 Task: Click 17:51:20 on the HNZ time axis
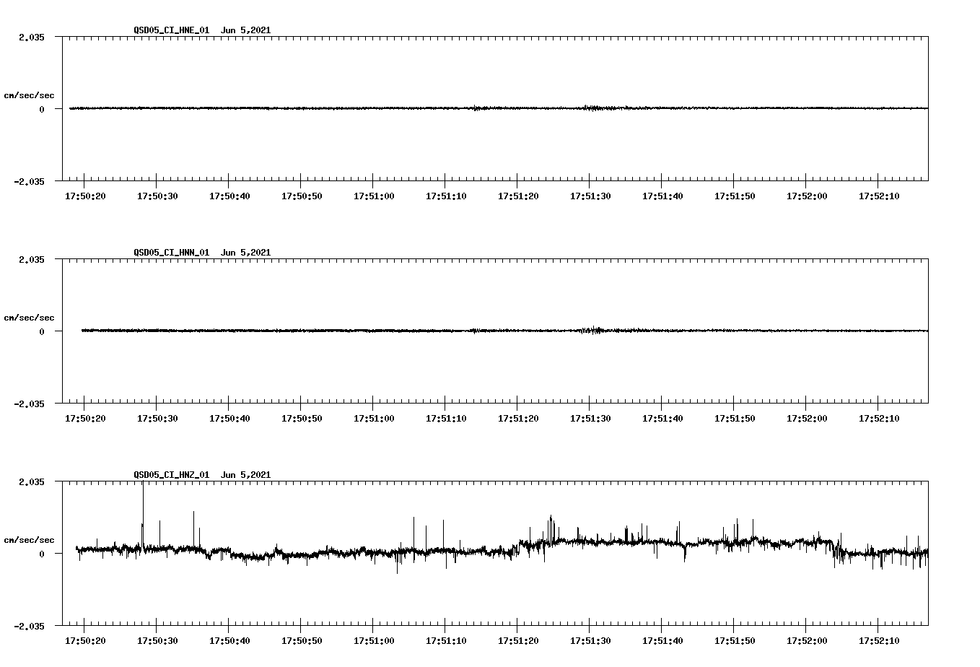pos(518,641)
